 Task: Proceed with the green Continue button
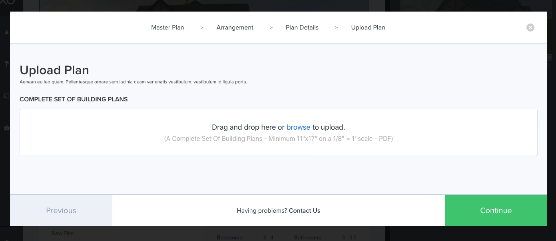pos(496,211)
